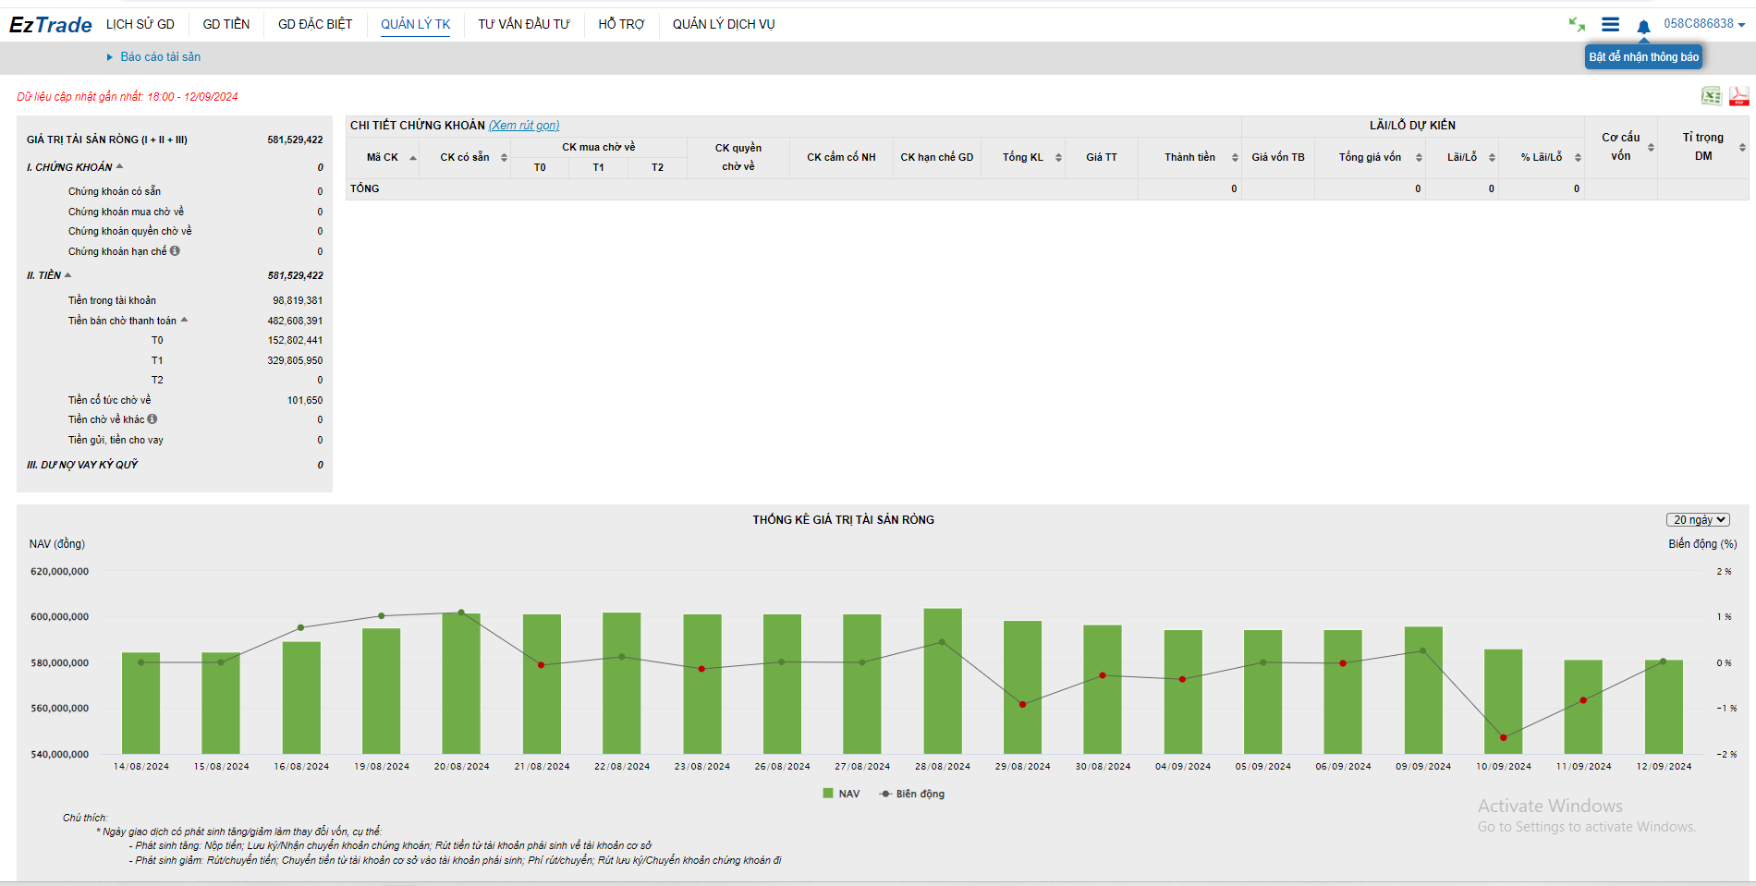Image resolution: width=1756 pixels, height=886 pixels.
Task: Click T1 value 329,805,950
Action: click(296, 360)
